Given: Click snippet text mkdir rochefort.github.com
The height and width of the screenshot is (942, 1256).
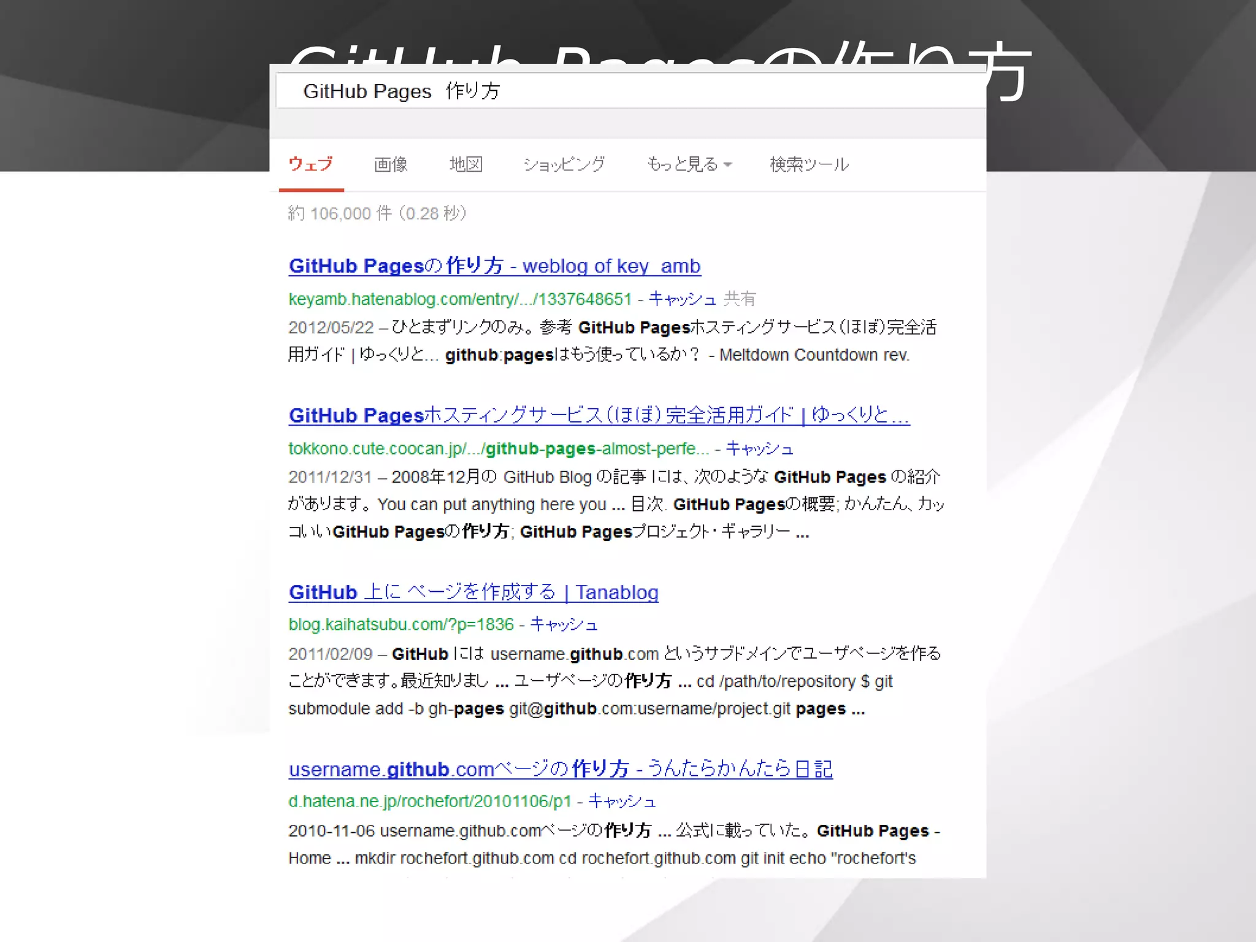Looking at the screenshot, I should (454, 858).
